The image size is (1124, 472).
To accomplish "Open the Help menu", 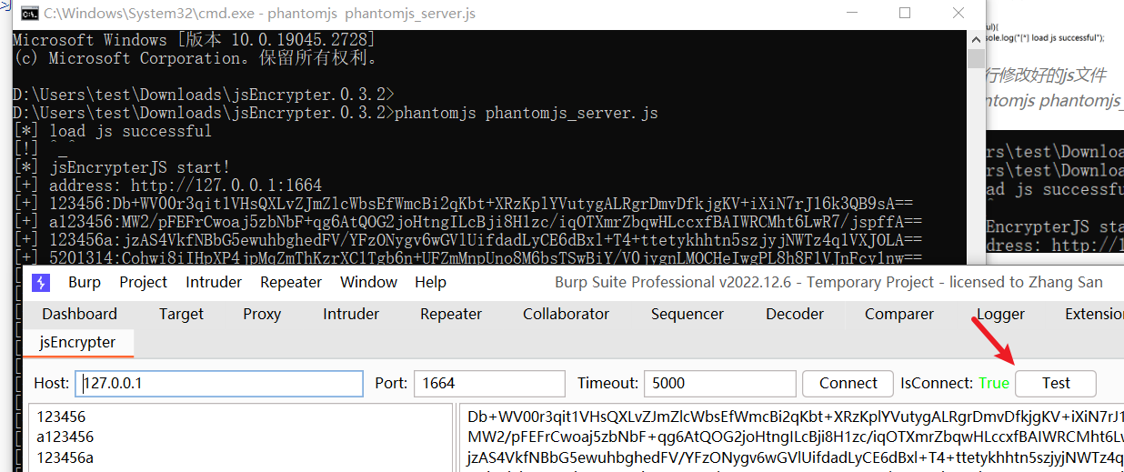I will 430,282.
